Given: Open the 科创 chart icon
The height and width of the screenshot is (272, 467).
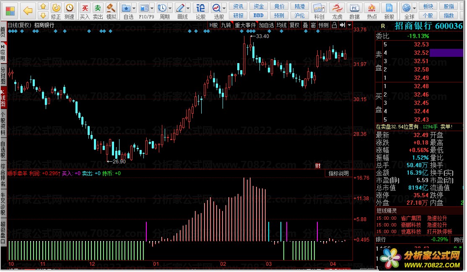Looking at the screenshot, I should tap(319, 8).
